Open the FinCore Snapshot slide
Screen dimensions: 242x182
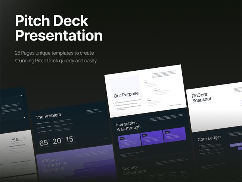[x=201, y=97]
